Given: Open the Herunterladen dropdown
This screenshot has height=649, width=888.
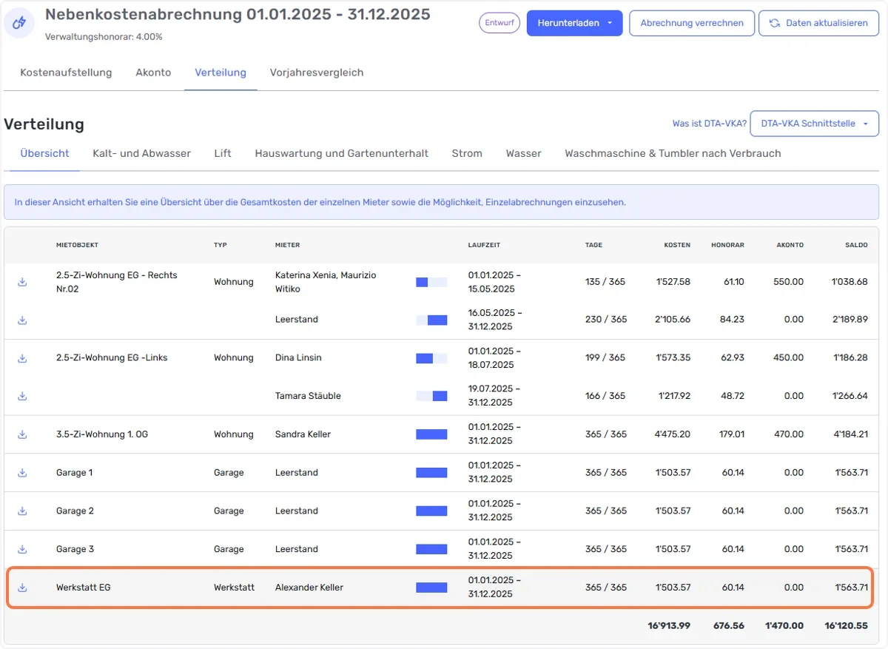Looking at the screenshot, I should [574, 23].
